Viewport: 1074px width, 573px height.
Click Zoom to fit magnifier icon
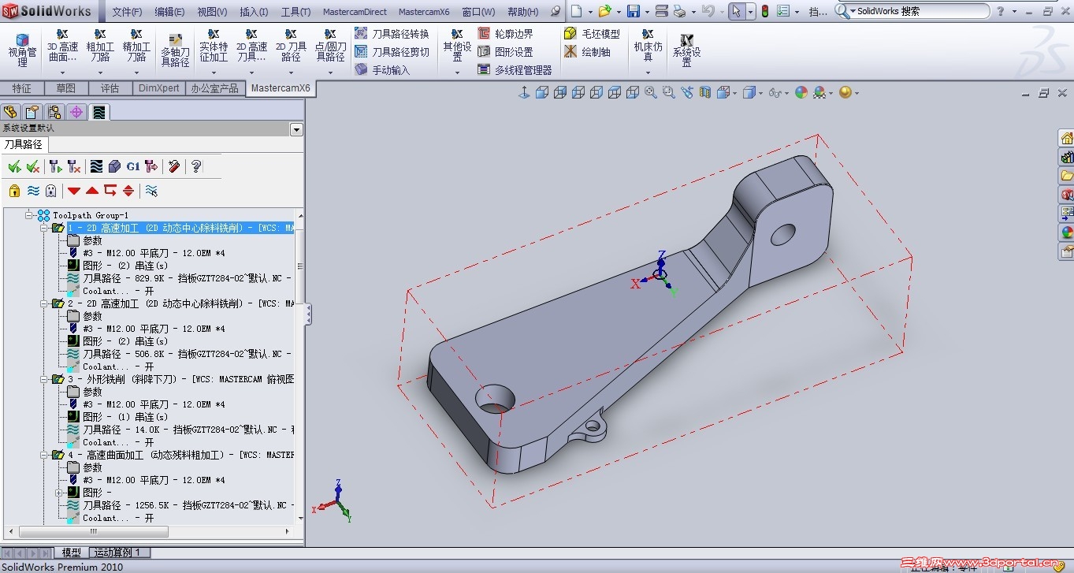coord(651,93)
